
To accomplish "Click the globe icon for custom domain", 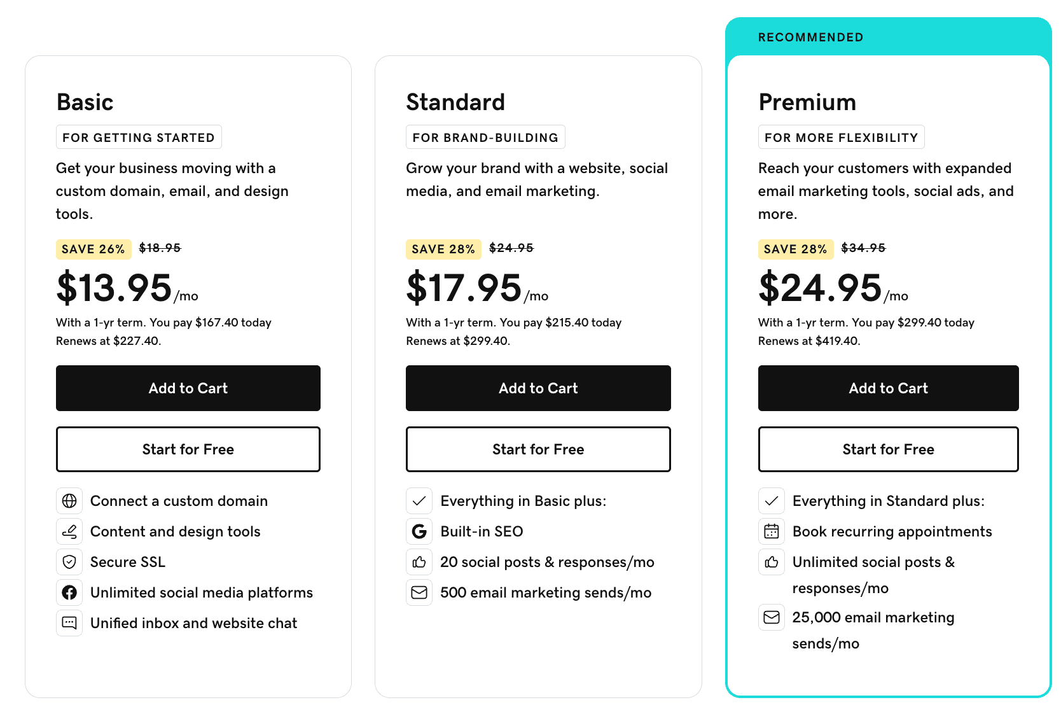I will click(69, 501).
